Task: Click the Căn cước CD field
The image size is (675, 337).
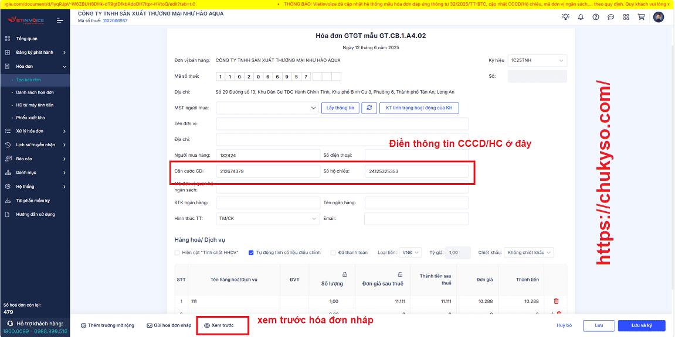Action: click(x=268, y=171)
